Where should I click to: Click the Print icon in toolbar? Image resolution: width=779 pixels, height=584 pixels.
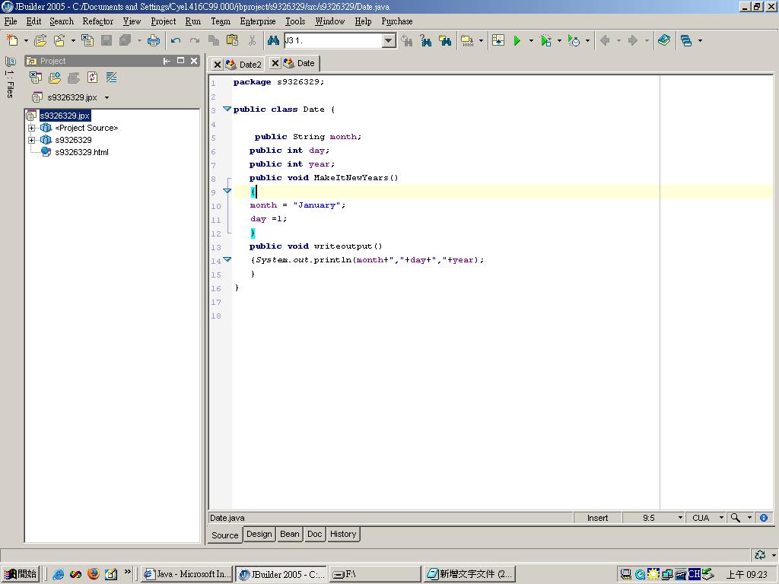(154, 40)
